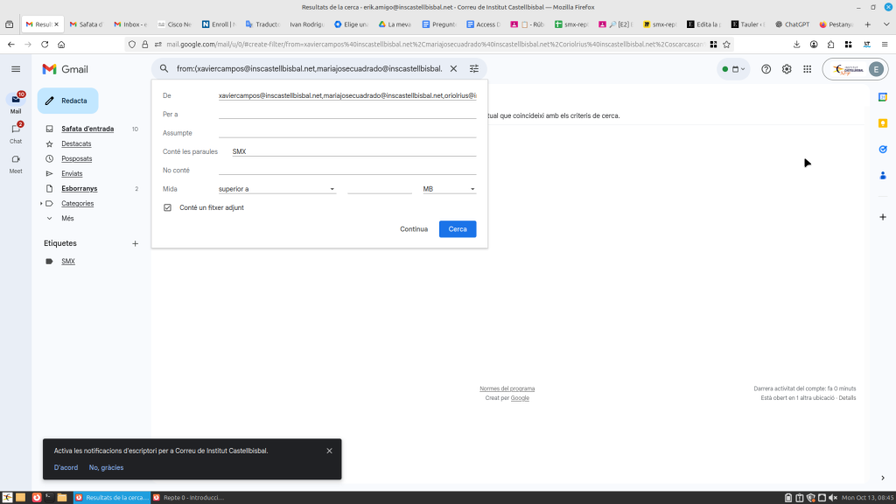Go to Safata d'entrada
This screenshot has height=504, width=896.
click(x=87, y=129)
